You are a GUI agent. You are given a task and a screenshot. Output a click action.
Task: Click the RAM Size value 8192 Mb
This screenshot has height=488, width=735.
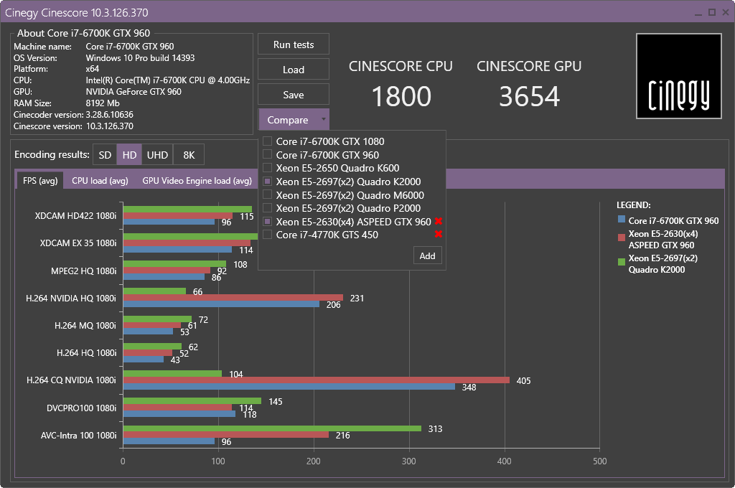(x=103, y=103)
